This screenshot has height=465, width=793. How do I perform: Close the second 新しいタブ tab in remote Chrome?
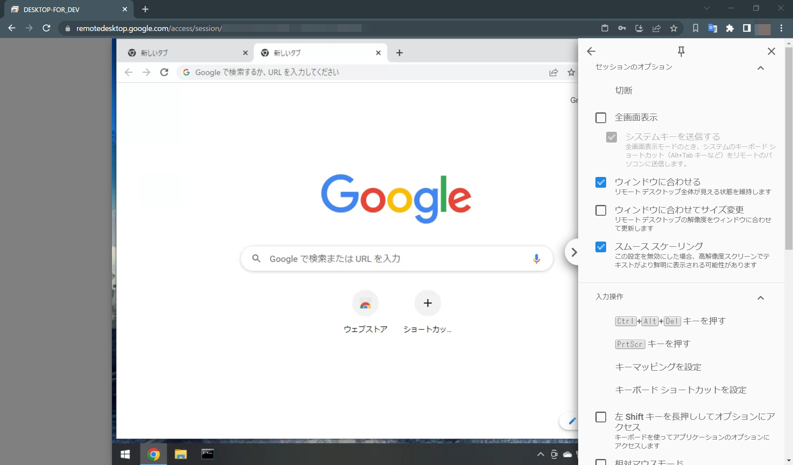tap(378, 53)
